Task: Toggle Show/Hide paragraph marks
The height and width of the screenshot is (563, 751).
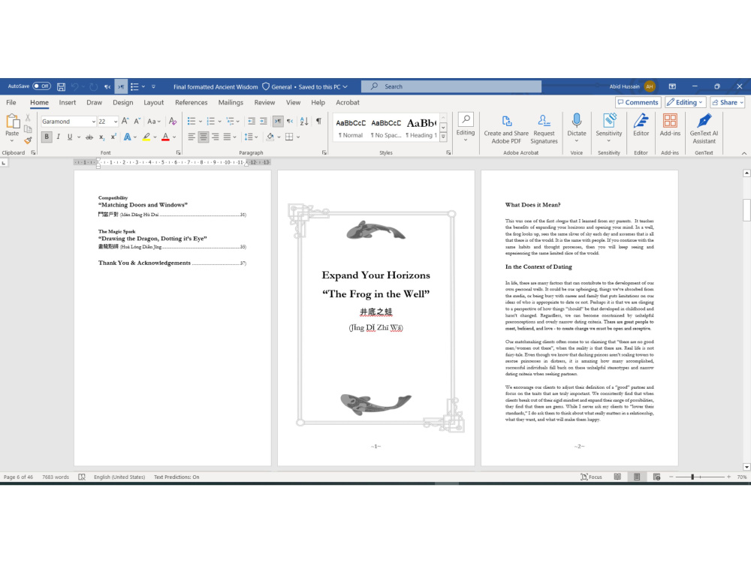Action: tap(318, 121)
